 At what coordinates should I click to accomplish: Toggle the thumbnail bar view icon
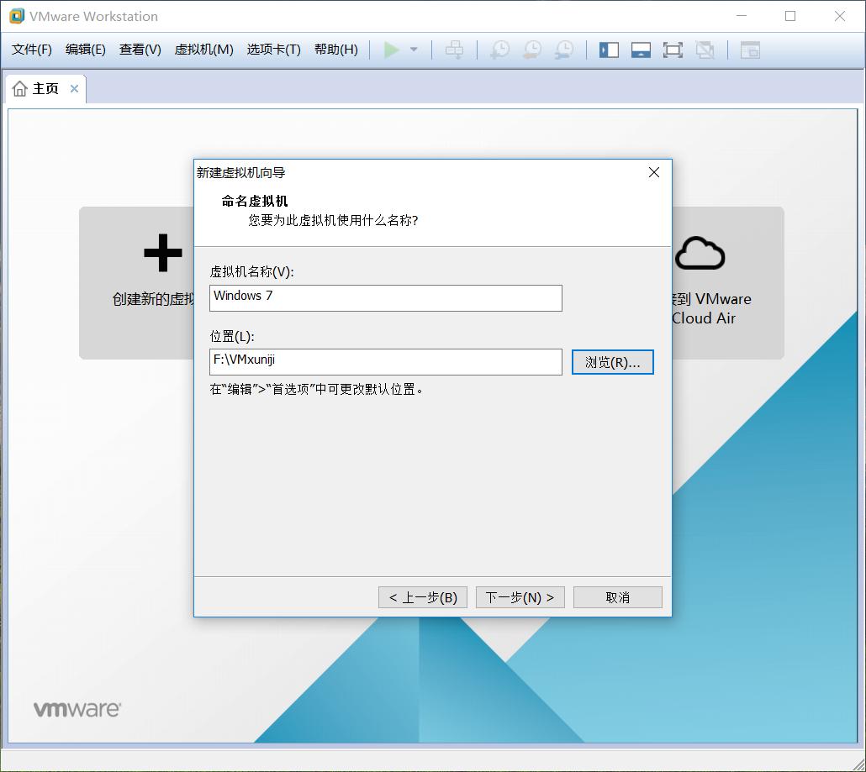point(641,50)
